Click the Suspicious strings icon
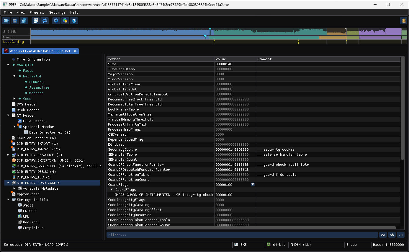409x252 pixels. coord(20,228)
